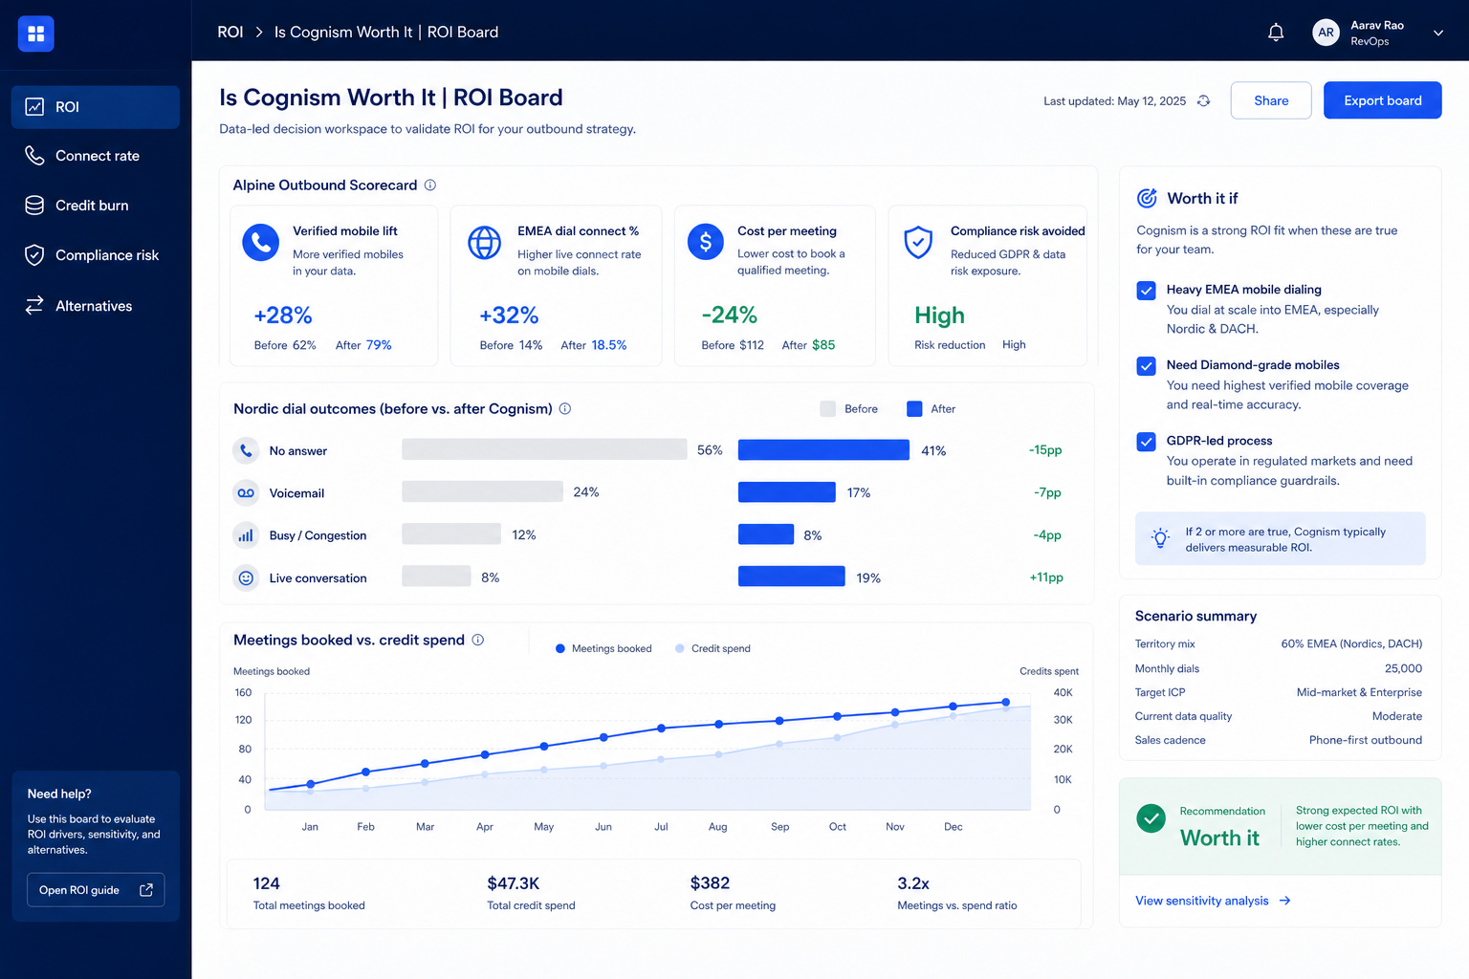Screen dimensions: 1469x979
Task: Click the No answer After bar 41%
Action: (823, 450)
